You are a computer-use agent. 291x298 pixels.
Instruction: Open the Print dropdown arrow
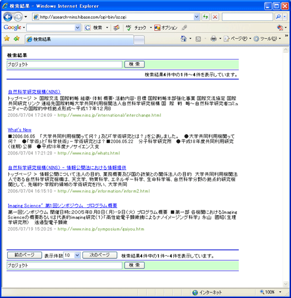point(220,39)
